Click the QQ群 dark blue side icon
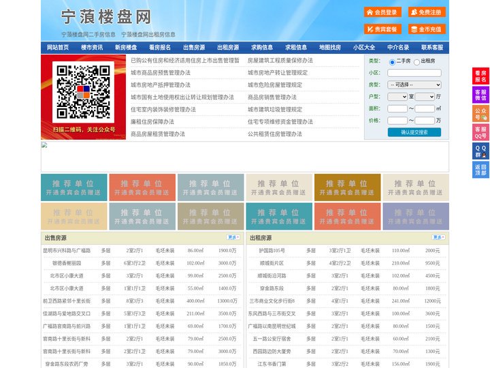 [480, 151]
